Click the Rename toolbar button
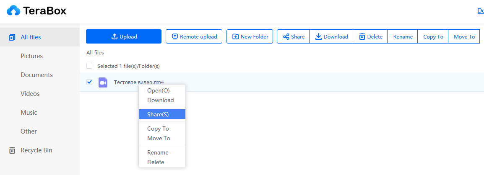Image resolution: width=484 pixels, height=175 pixels. [x=403, y=37]
